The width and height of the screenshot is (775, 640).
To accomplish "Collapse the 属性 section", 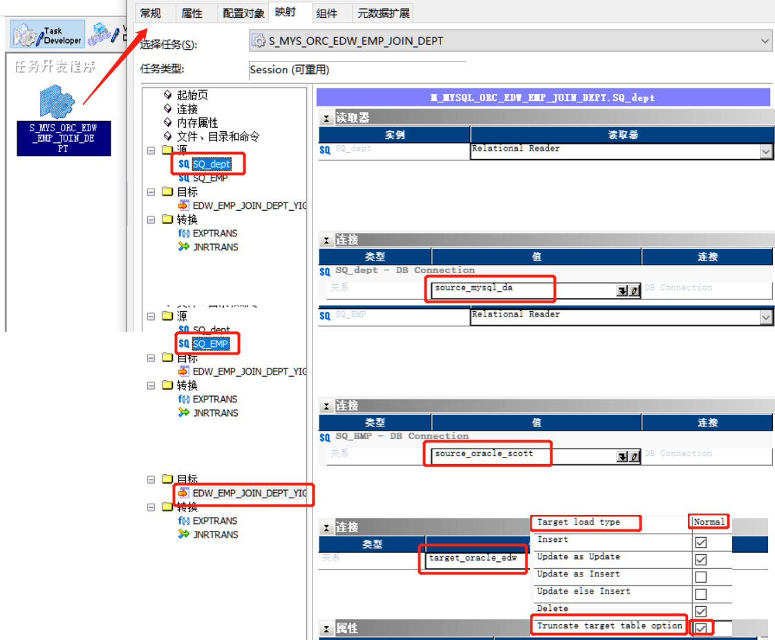I will [x=326, y=629].
